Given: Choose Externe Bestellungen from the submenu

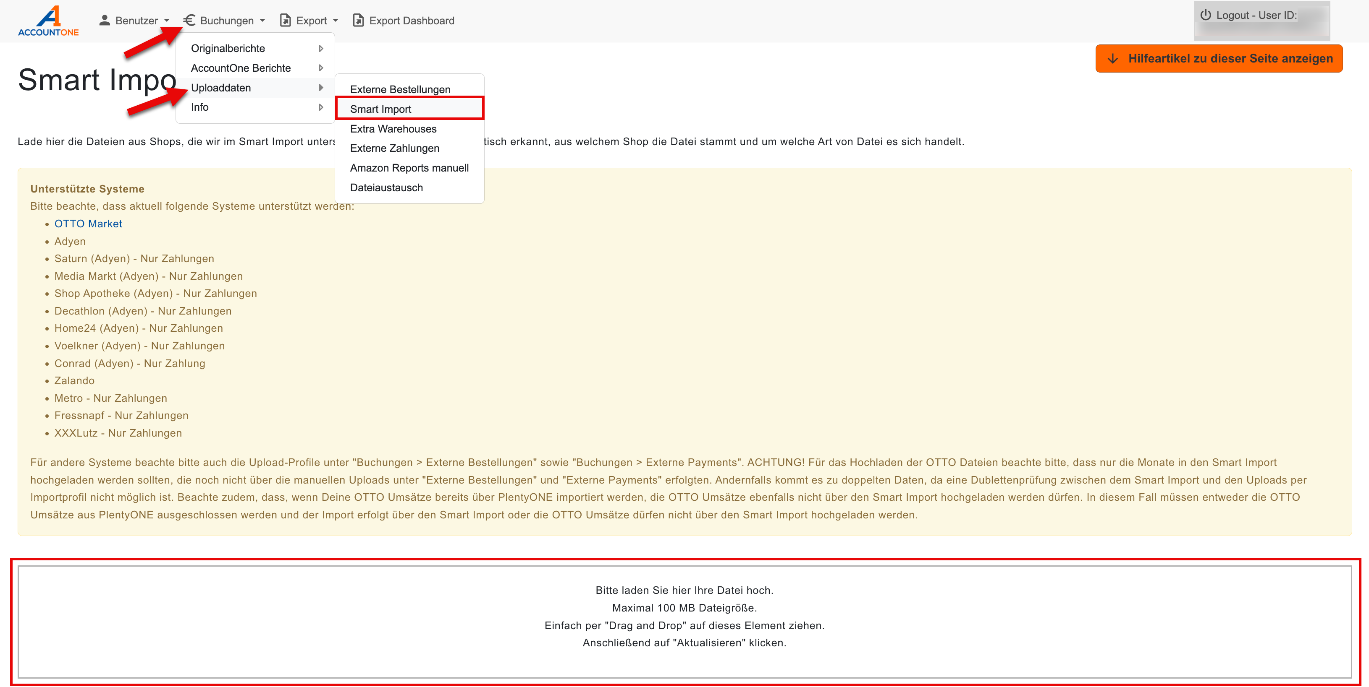Looking at the screenshot, I should point(400,89).
